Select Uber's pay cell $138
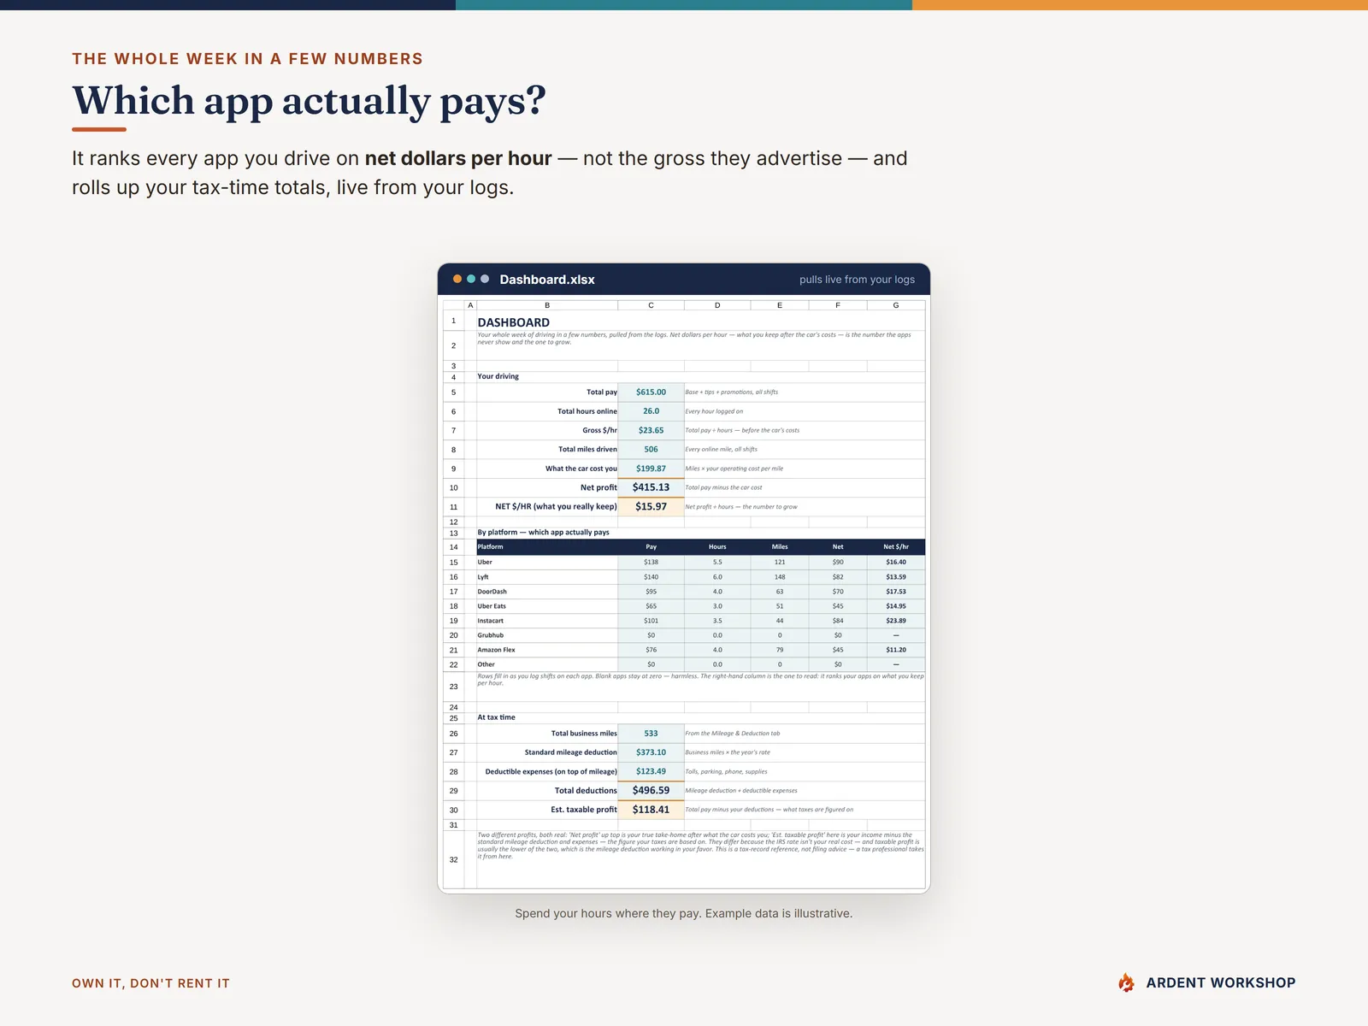The width and height of the screenshot is (1368, 1026). coord(651,562)
